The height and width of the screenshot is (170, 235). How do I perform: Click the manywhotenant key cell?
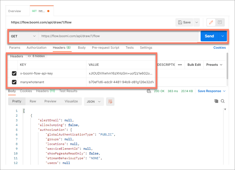[x=52, y=82]
